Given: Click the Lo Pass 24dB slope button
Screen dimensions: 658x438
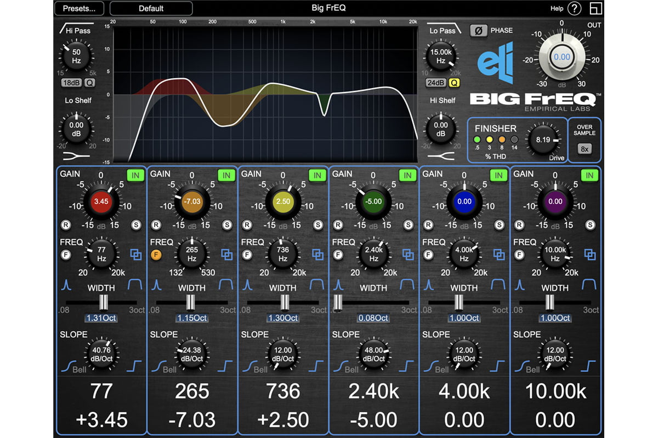Looking at the screenshot, I should coord(435,83).
